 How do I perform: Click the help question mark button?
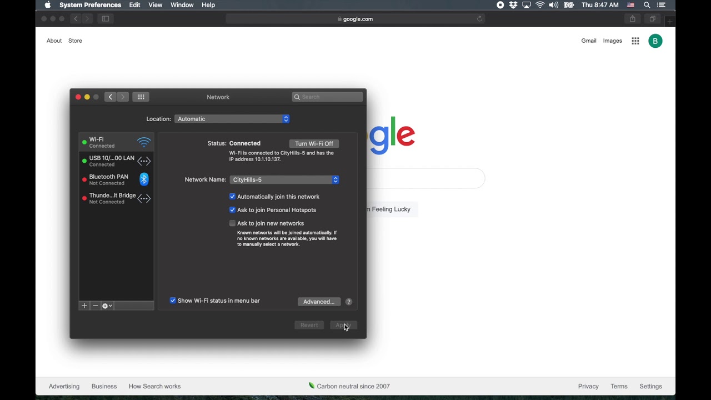349,302
